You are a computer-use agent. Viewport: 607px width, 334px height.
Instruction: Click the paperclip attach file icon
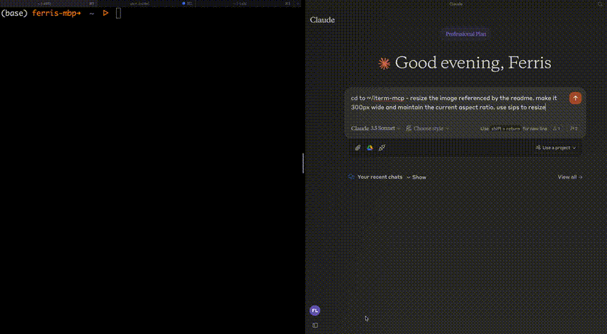tap(358, 148)
